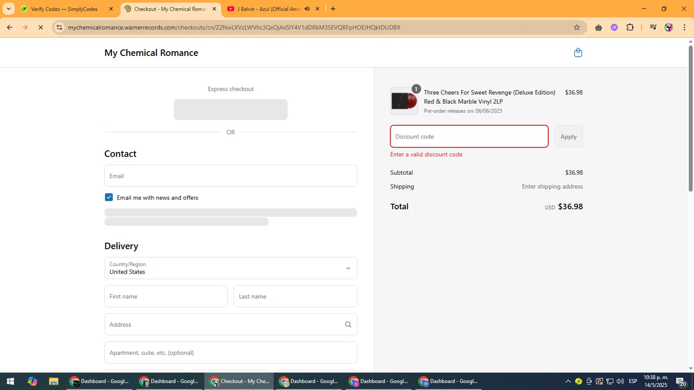Image resolution: width=694 pixels, height=390 pixels.
Task: Open the taskbar clock showing 10:38 p. m.
Action: 656,381
